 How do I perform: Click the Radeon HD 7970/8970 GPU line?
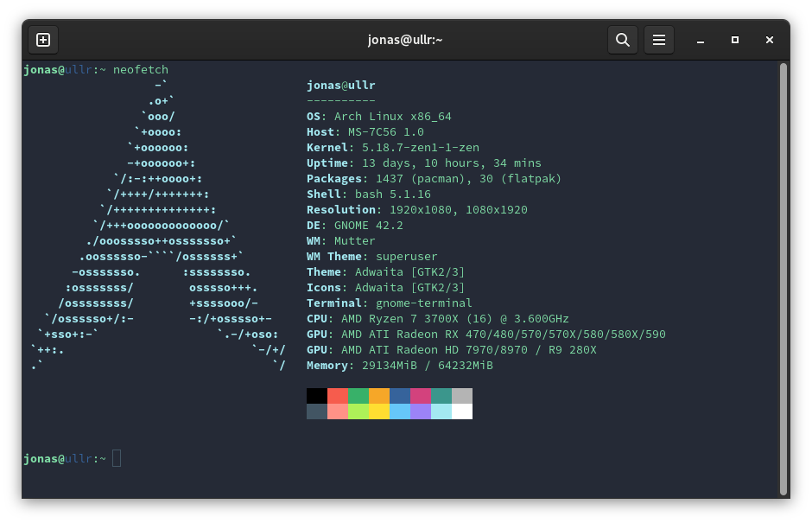(x=452, y=349)
